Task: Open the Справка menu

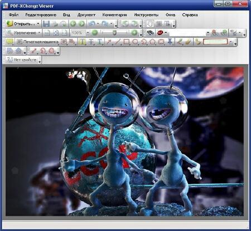Action: coord(190,14)
